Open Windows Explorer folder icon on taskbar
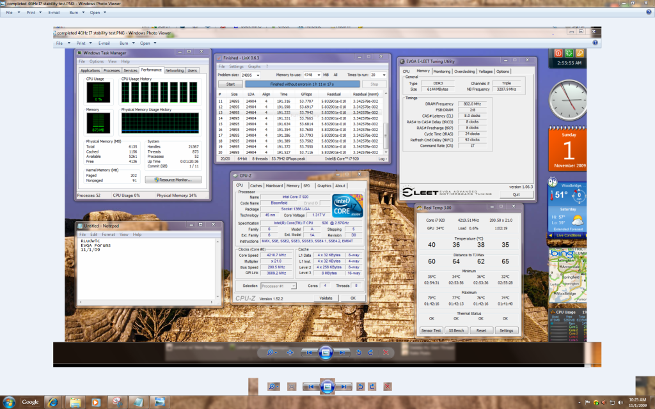The image size is (655, 409). [75, 402]
